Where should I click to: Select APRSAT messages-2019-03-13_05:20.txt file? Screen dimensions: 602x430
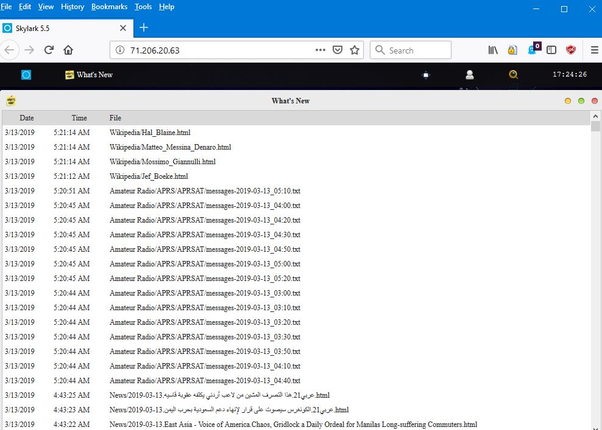[205, 278]
